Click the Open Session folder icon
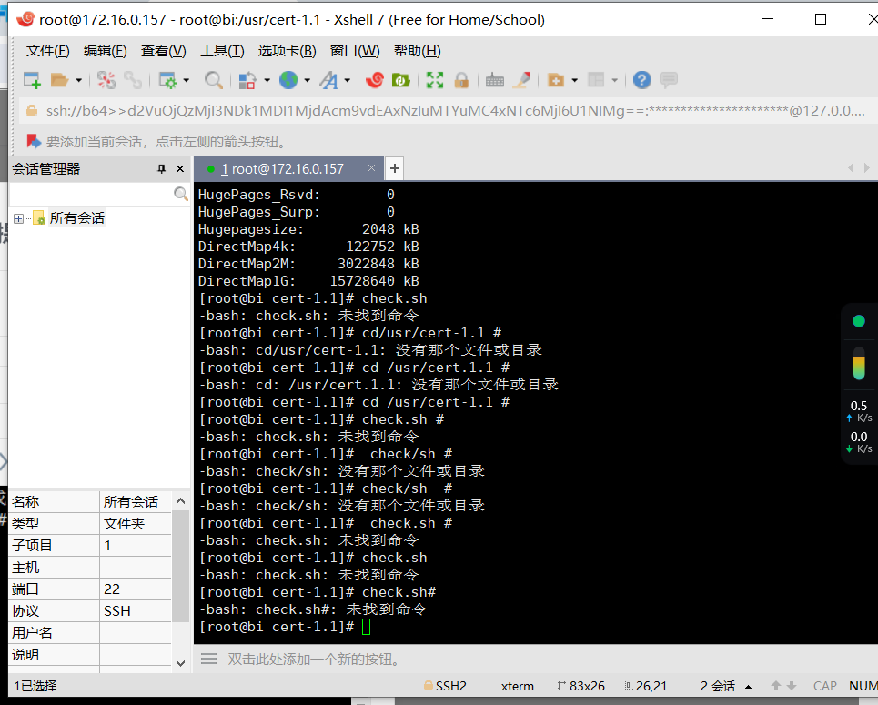Image resolution: width=878 pixels, height=705 pixels. pyautogui.click(x=59, y=80)
